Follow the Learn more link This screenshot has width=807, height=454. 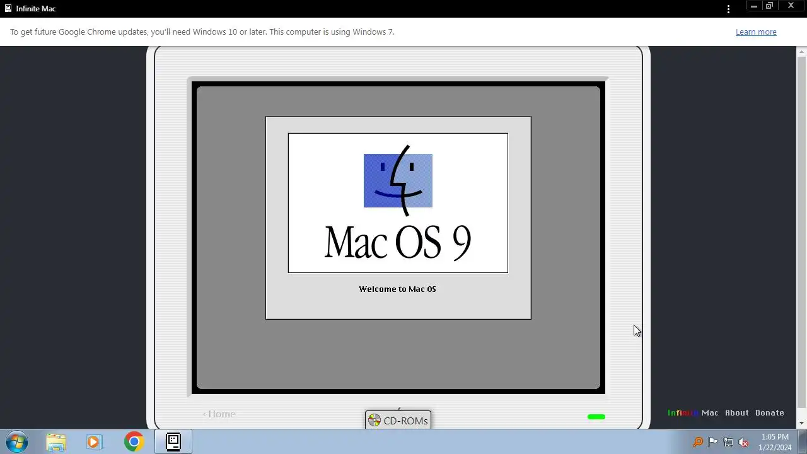click(x=756, y=32)
